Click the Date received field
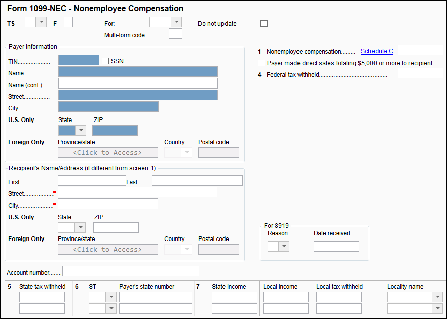This screenshot has height=319, width=447. coord(336,247)
